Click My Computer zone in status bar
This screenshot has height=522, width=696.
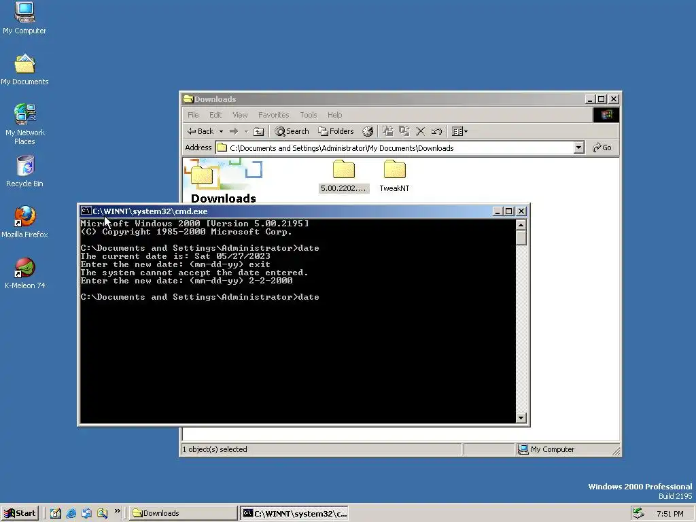click(x=546, y=449)
